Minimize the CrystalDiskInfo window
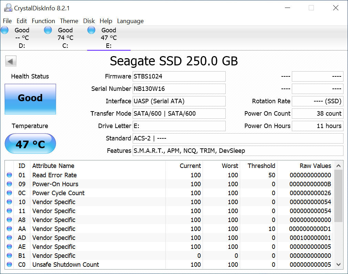Image resolution: width=348 pixels, height=274 pixels. pos(288,8)
